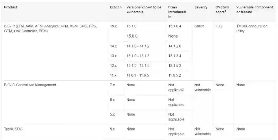Select the 15.1.0.4 fix version cell

[175, 26]
